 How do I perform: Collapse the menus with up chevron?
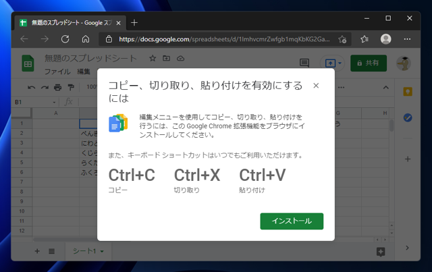pyautogui.click(x=385, y=88)
